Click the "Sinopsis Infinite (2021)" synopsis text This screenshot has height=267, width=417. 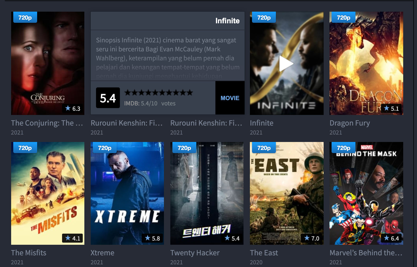(168, 58)
